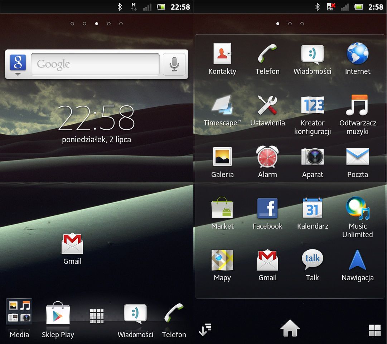387x344 pixels.
Task: Open the Alarm clock app
Action: click(x=267, y=162)
